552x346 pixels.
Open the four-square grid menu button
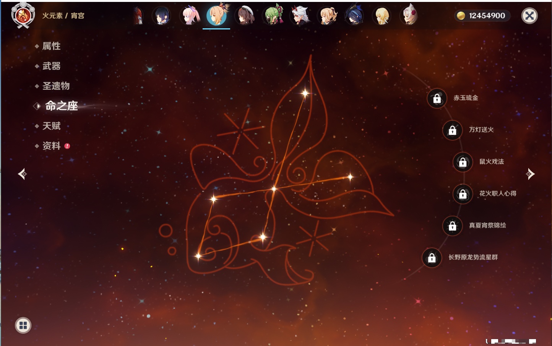coord(23,325)
